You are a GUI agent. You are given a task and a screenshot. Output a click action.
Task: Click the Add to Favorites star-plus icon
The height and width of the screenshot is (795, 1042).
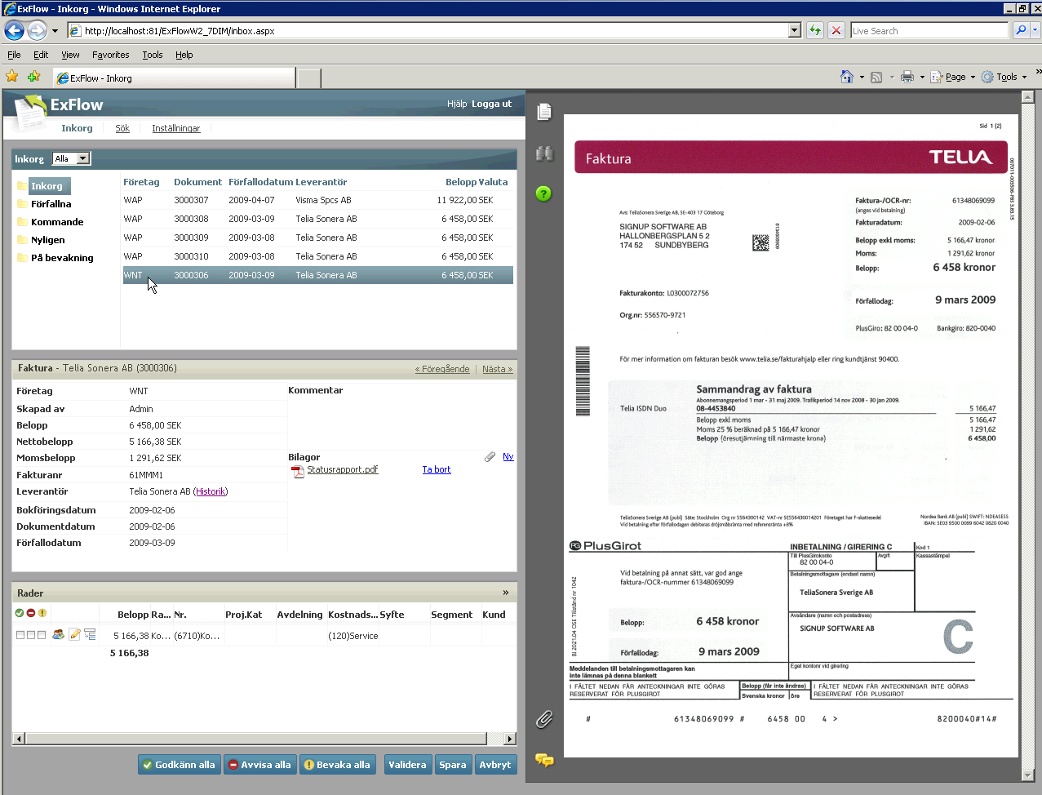(33, 76)
